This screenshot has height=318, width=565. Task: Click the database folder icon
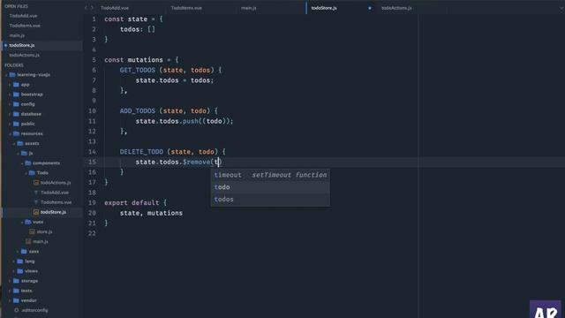16,114
